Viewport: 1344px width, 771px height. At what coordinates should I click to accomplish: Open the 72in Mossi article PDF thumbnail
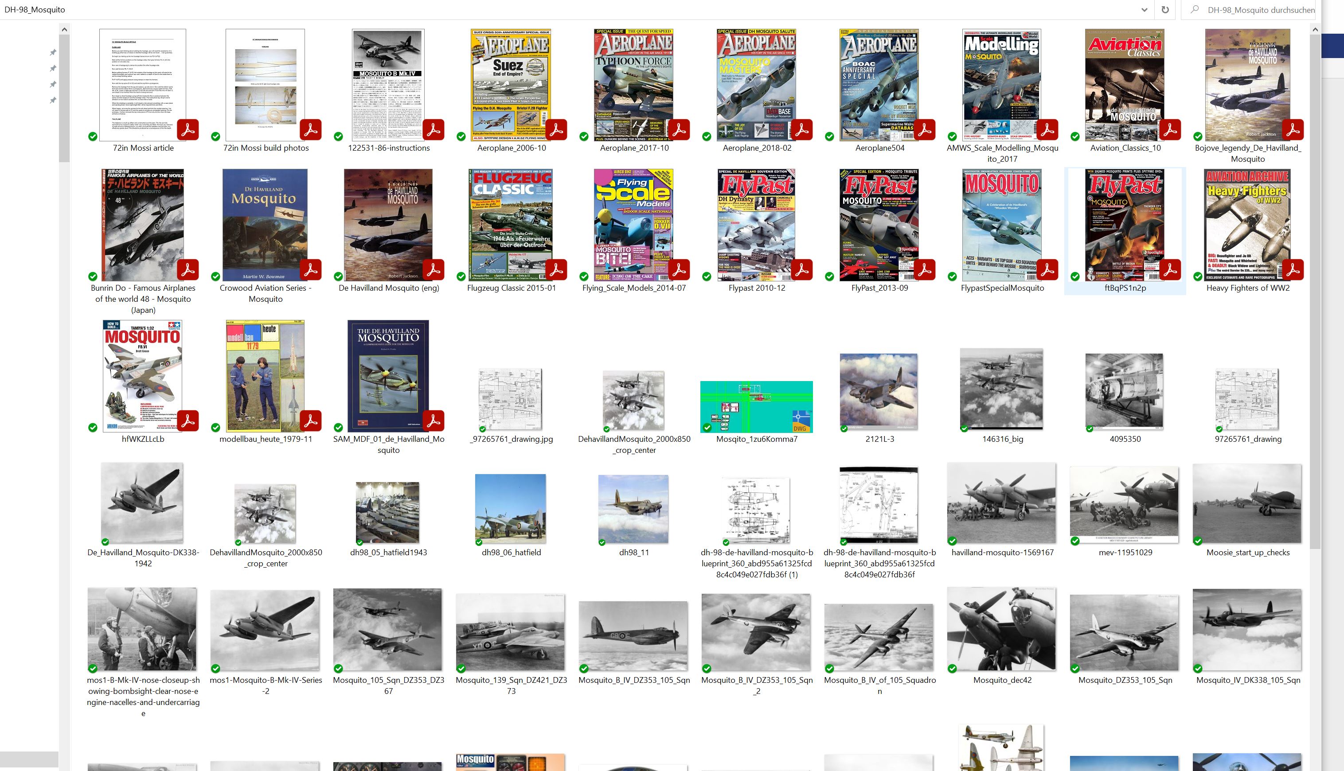click(x=143, y=85)
